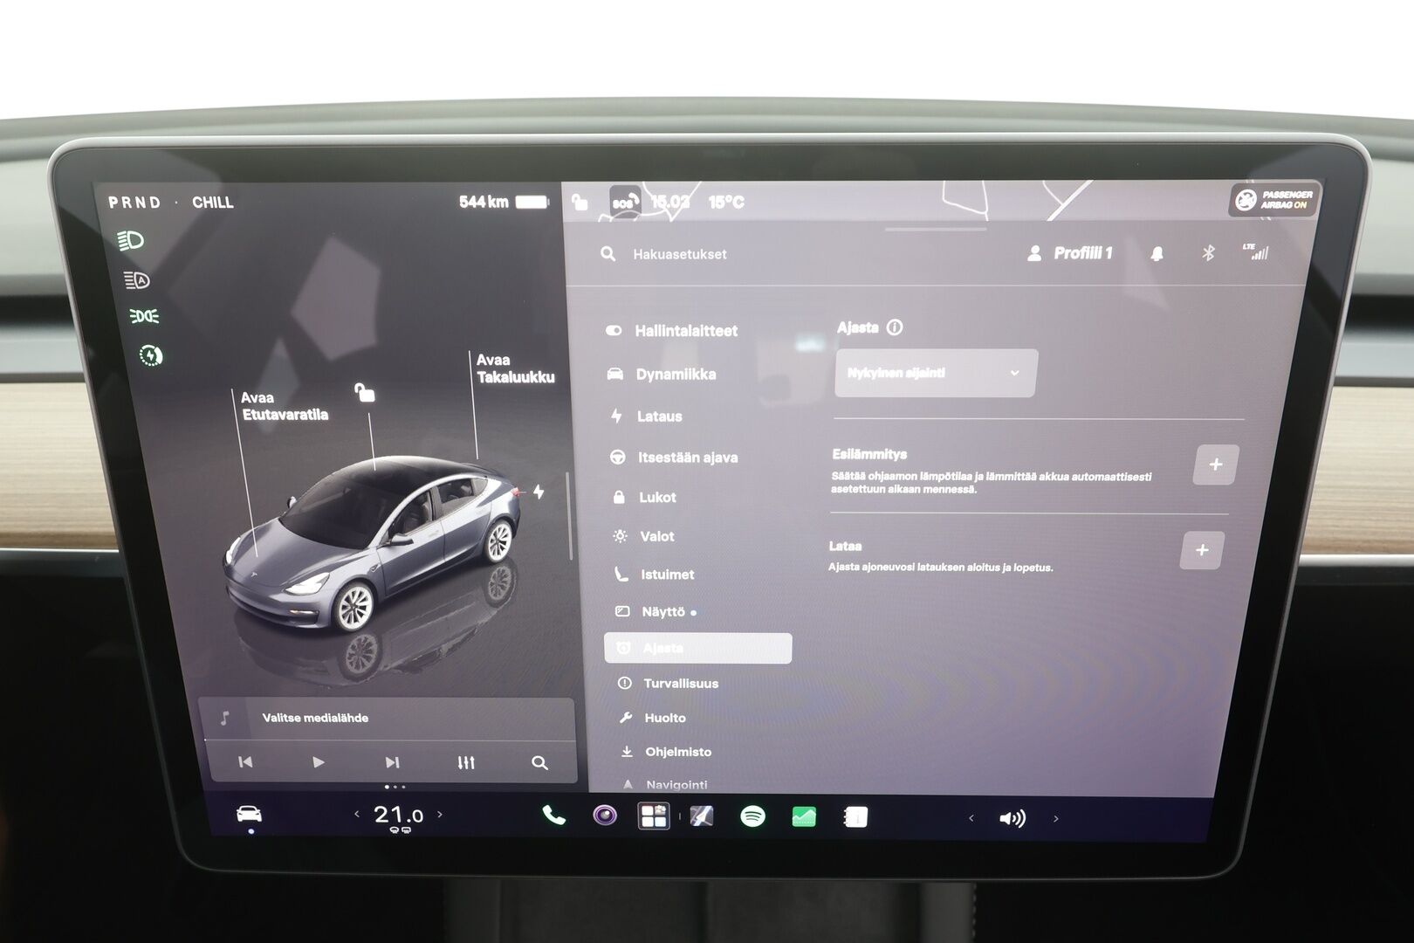Viewport: 1414px width, 943px height.
Task: Open the media equalizer settings icon
Action: point(466,762)
